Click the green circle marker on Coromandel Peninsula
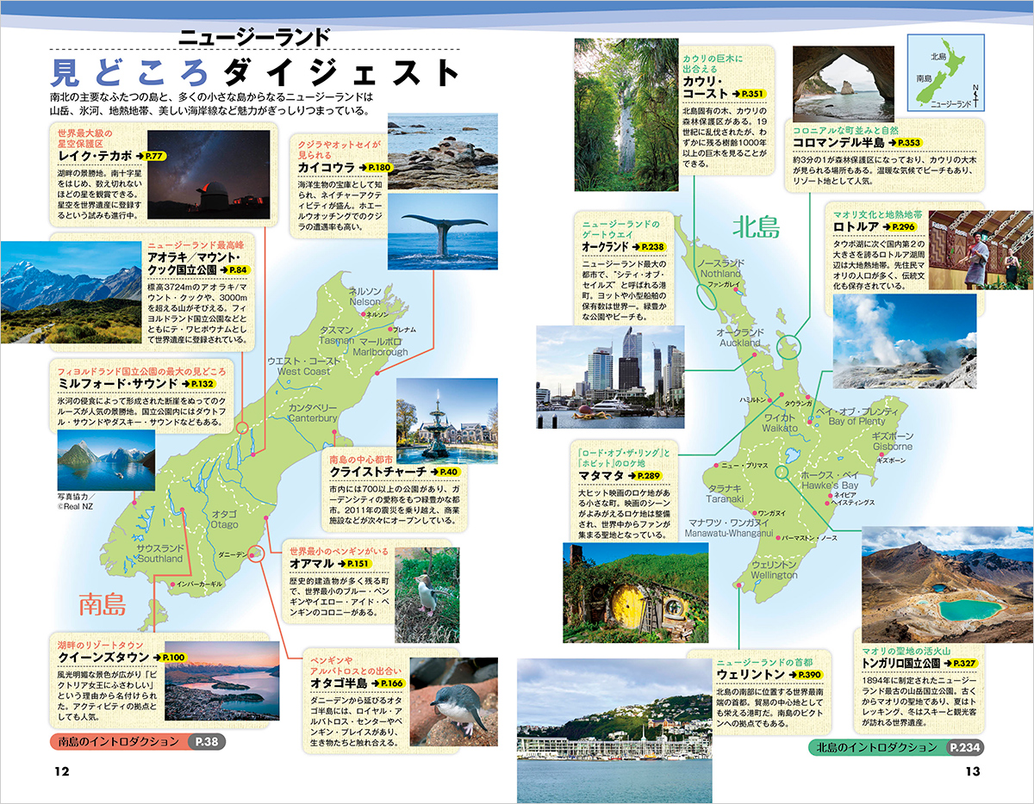 click(787, 346)
